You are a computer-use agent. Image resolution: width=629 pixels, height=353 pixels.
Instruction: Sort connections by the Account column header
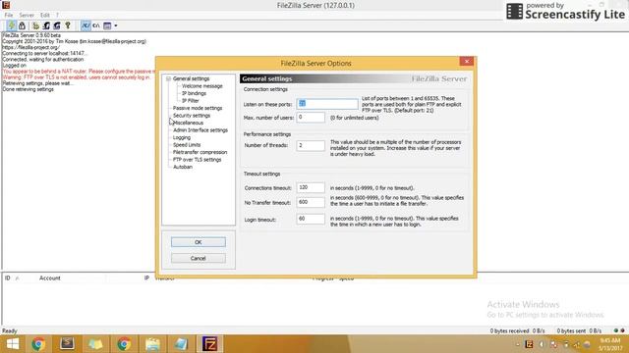point(50,277)
